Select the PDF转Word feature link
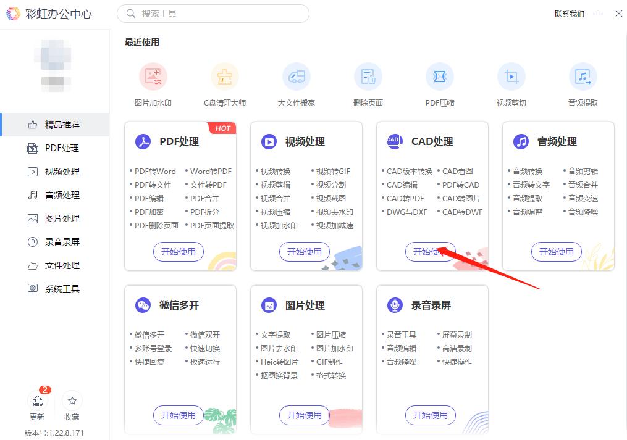Image resolution: width=627 pixels, height=440 pixels. 154,171
